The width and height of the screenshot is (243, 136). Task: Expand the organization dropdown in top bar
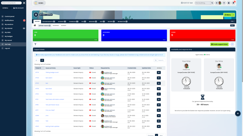40,3
